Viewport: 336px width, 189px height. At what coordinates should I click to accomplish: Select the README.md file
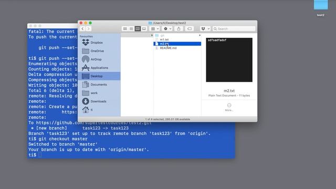177,48
